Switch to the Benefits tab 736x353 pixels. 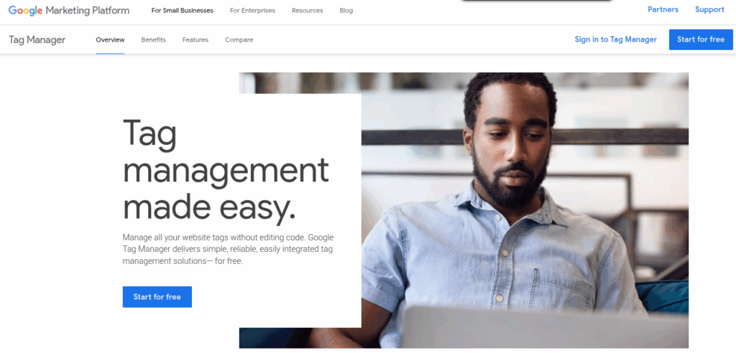pyautogui.click(x=154, y=40)
